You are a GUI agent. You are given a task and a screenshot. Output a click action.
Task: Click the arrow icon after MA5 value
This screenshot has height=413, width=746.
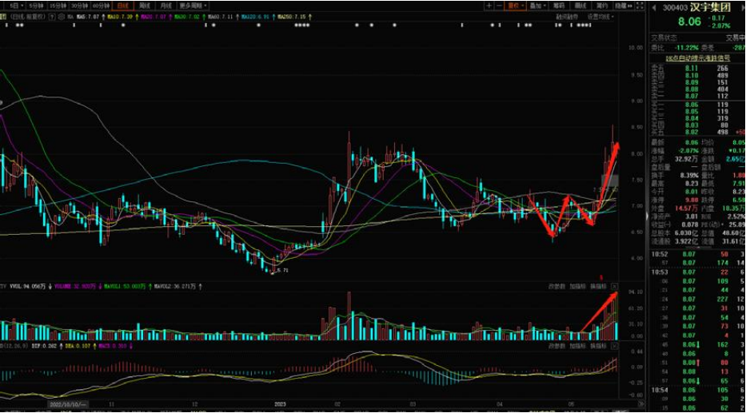[104, 15]
